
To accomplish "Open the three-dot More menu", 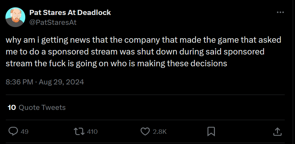I will tap(280, 12).
